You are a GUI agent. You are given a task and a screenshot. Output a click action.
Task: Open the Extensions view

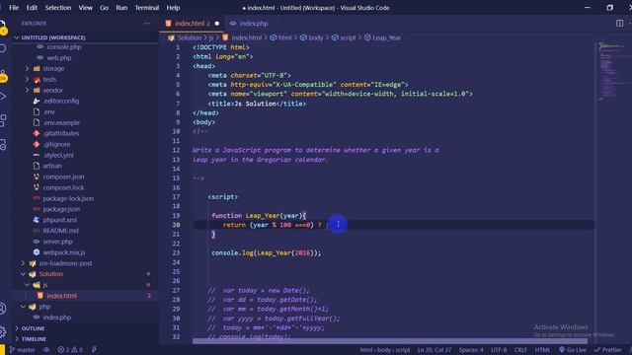tap(3, 120)
